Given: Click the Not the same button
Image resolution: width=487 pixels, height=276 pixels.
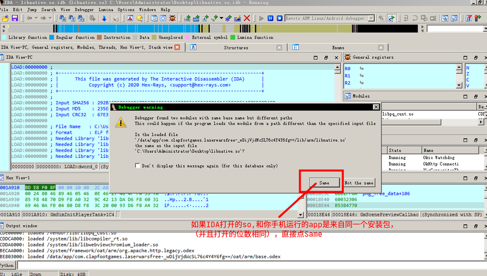Looking at the screenshot, I should tap(359, 183).
